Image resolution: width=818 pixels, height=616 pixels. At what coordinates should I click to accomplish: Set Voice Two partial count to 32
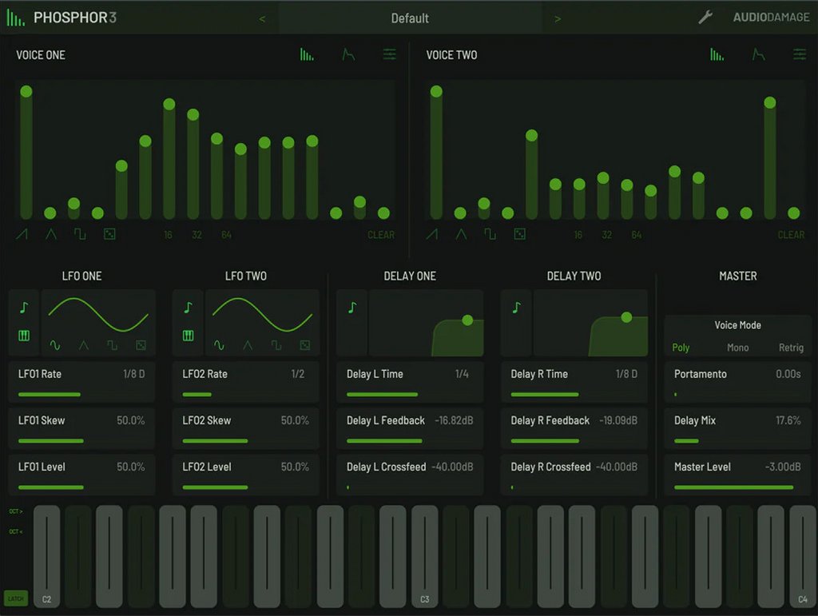(x=607, y=235)
